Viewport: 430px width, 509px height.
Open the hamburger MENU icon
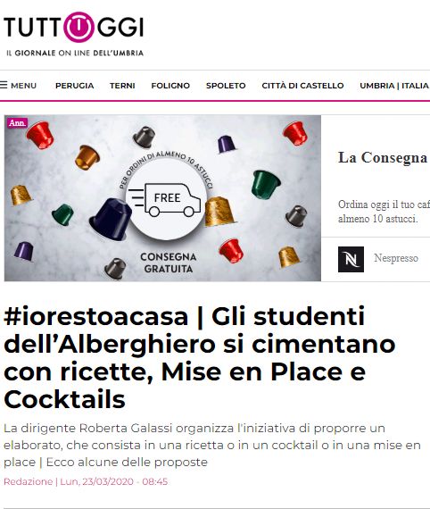coord(4,85)
